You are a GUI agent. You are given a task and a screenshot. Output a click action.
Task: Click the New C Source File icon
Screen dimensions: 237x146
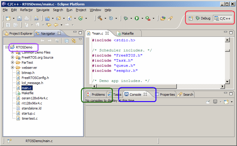click(70, 18)
